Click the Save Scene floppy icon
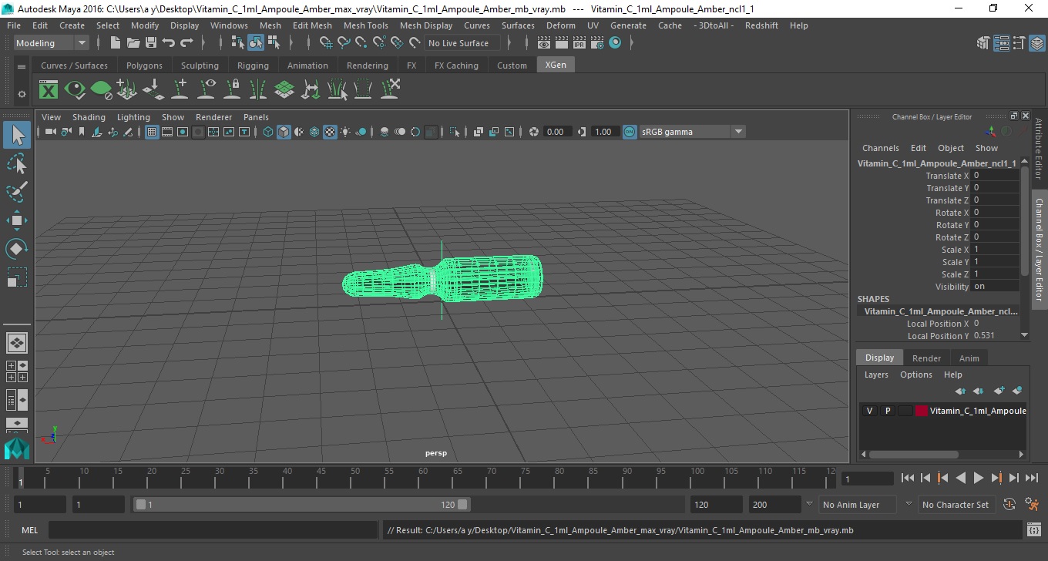Viewport: 1048px width, 561px height. click(x=151, y=43)
